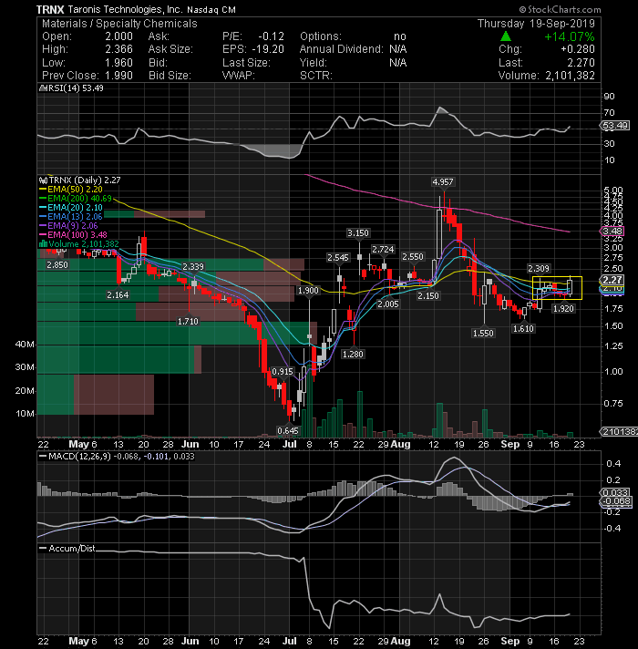The height and width of the screenshot is (649, 638).
Task: Click the 2.339 price label
Action: click(x=193, y=266)
